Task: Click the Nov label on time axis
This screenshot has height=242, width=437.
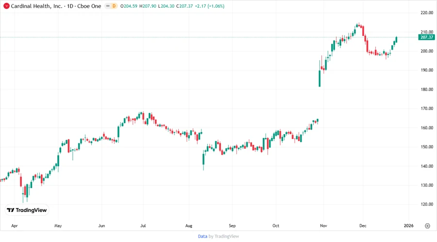Action: [323, 226]
